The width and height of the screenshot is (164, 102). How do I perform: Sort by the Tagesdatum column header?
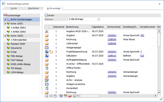pyautogui.click(x=98, y=27)
